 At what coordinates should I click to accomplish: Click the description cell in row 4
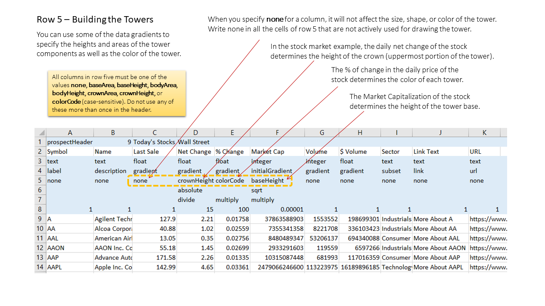click(x=113, y=171)
